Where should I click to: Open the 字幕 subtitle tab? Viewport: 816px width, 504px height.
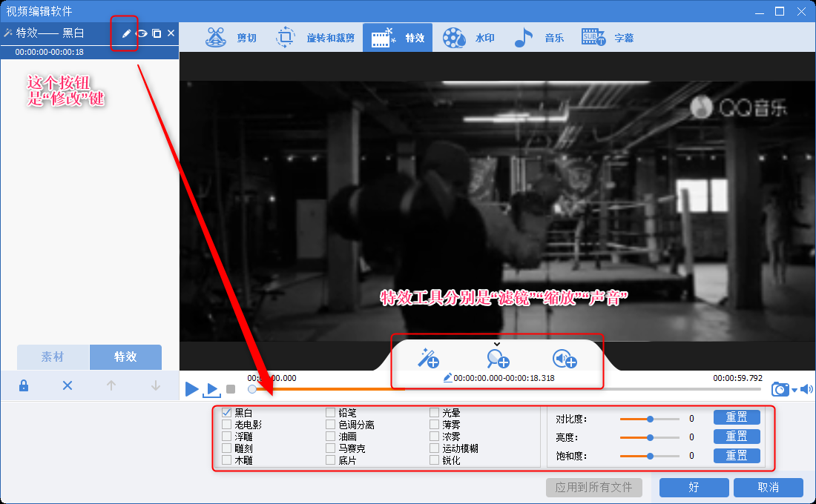(x=608, y=38)
